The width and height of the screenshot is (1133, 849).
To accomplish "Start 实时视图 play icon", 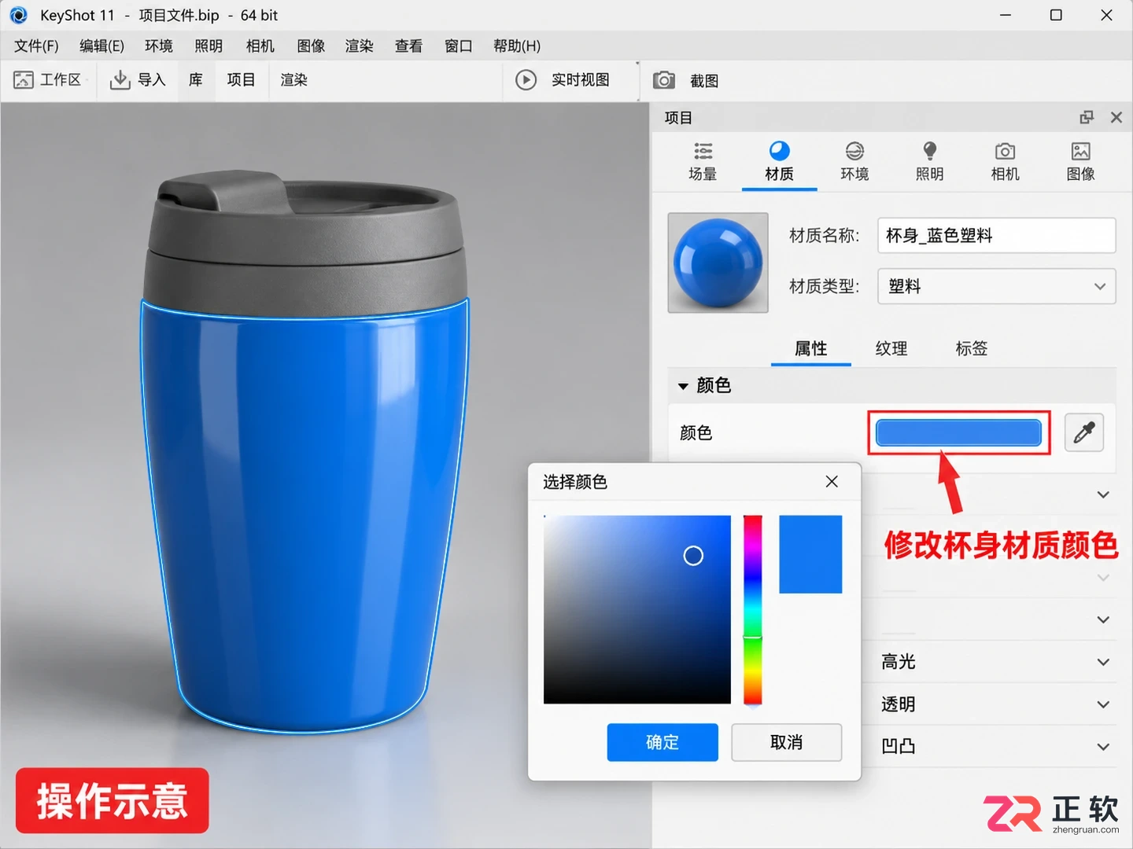I will 526,80.
